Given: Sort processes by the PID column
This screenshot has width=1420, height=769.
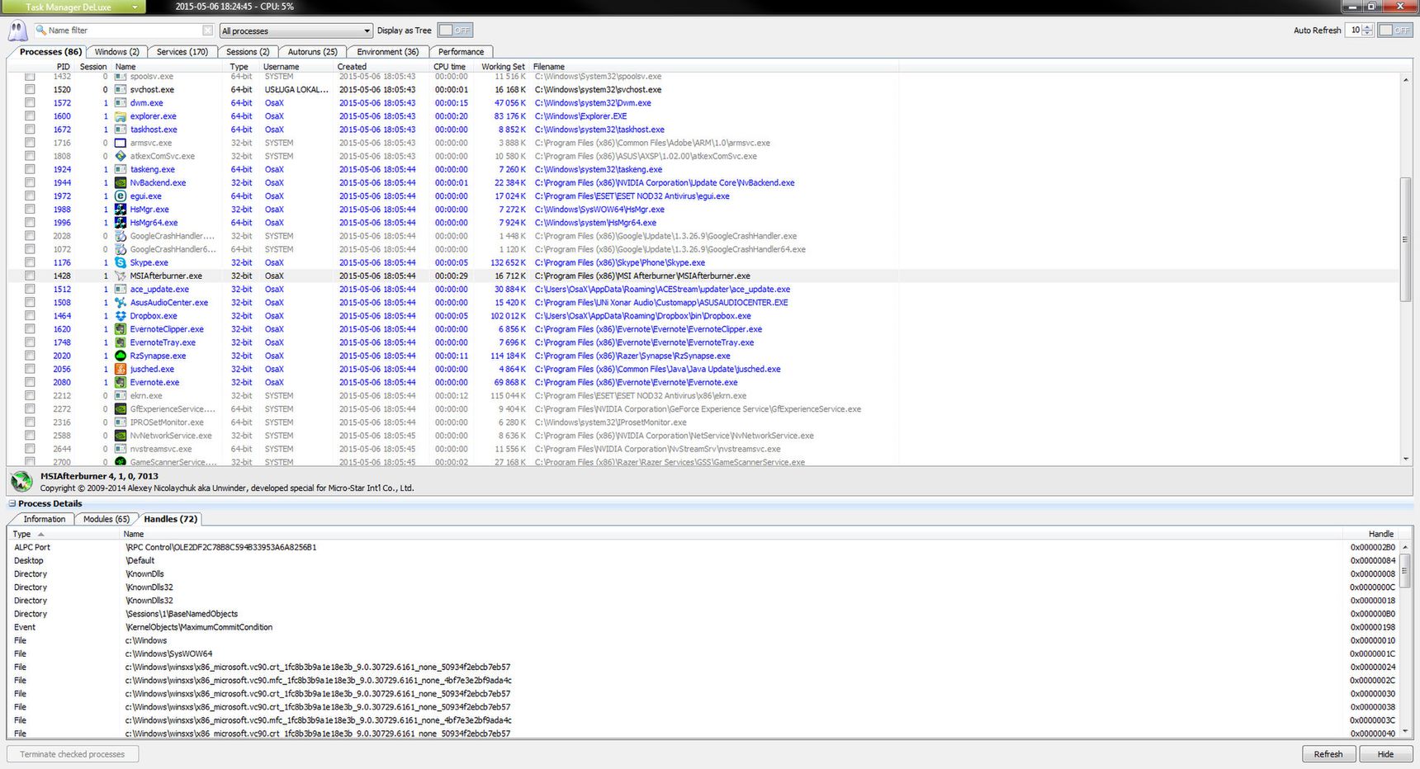Looking at the screenshot, I should (x=63, y=66).
